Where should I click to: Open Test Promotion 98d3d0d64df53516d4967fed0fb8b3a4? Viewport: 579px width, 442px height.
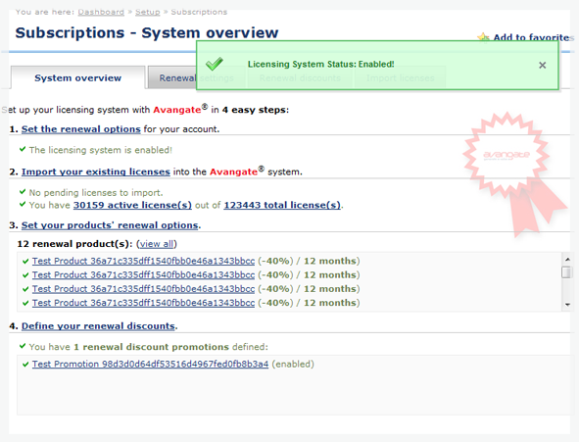[x=150, y=365]
